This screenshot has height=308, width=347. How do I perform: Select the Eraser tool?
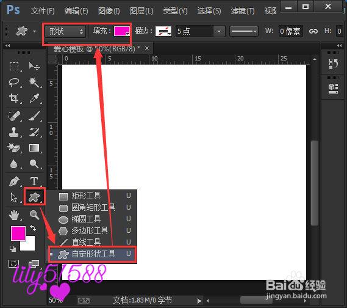click(14, 148)
